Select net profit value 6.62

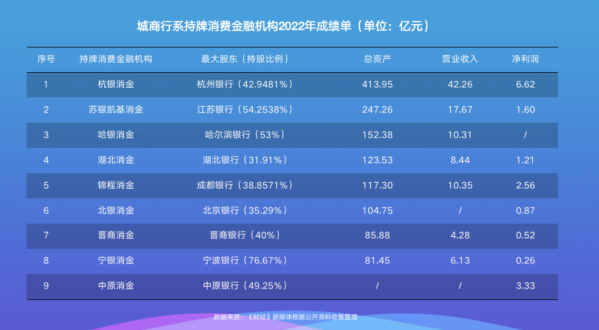coord(526,84)
